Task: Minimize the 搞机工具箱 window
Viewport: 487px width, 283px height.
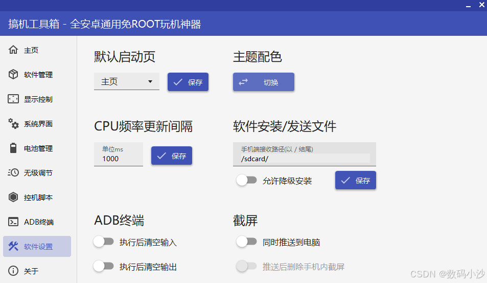Action: click(469, 6)
